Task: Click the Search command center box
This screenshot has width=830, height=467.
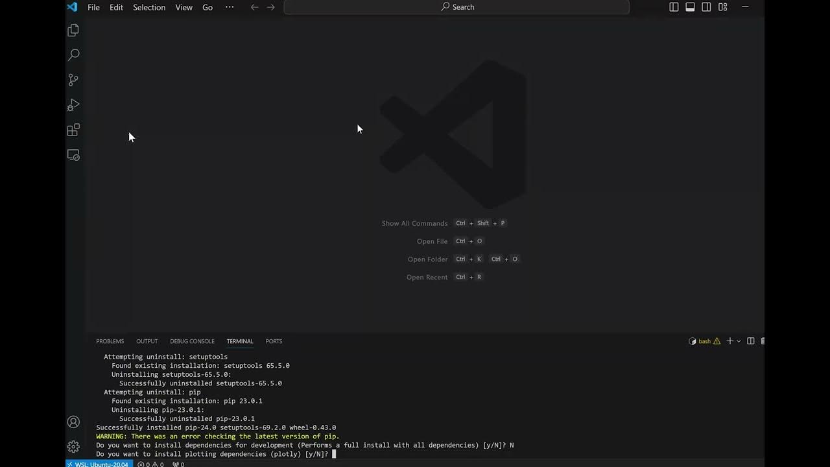Action: click(x=456, y=7)
